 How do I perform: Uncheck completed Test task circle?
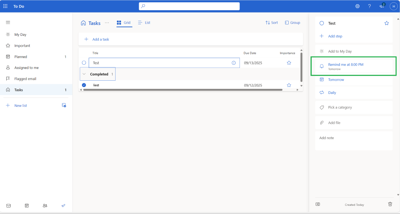(x=84, y=85)
